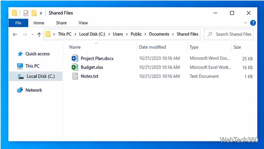The height and width of the screenshot is (149, 264).
Task: Click the folder icon in the title bar
Action: click(15, 13)
